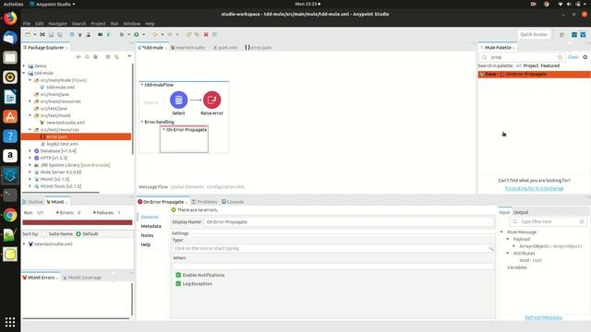Click Link with Editor in Package Explorer

pos(116,57)
